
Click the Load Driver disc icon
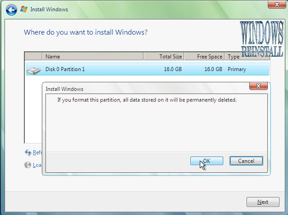(28, 165)
